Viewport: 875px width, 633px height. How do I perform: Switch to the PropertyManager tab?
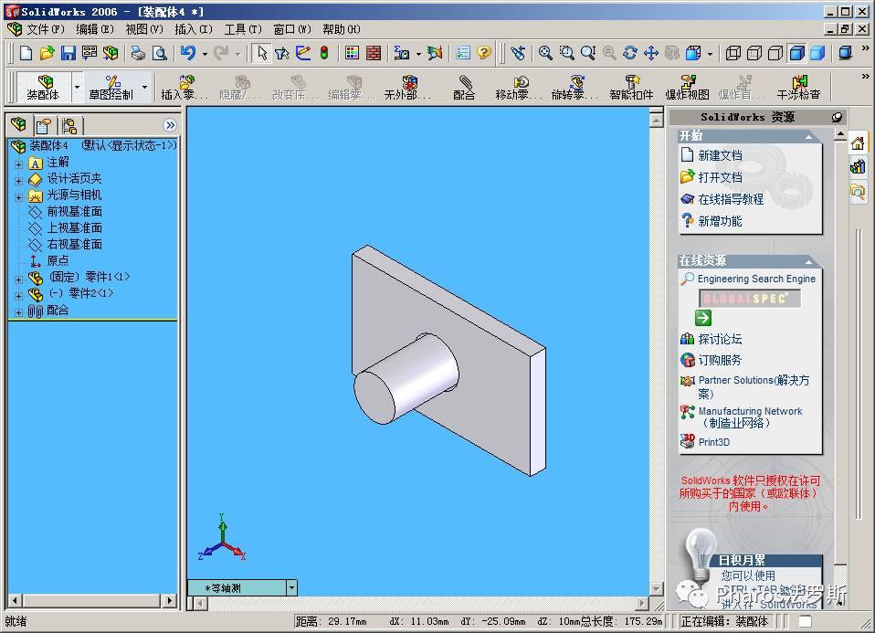(43, 125)
